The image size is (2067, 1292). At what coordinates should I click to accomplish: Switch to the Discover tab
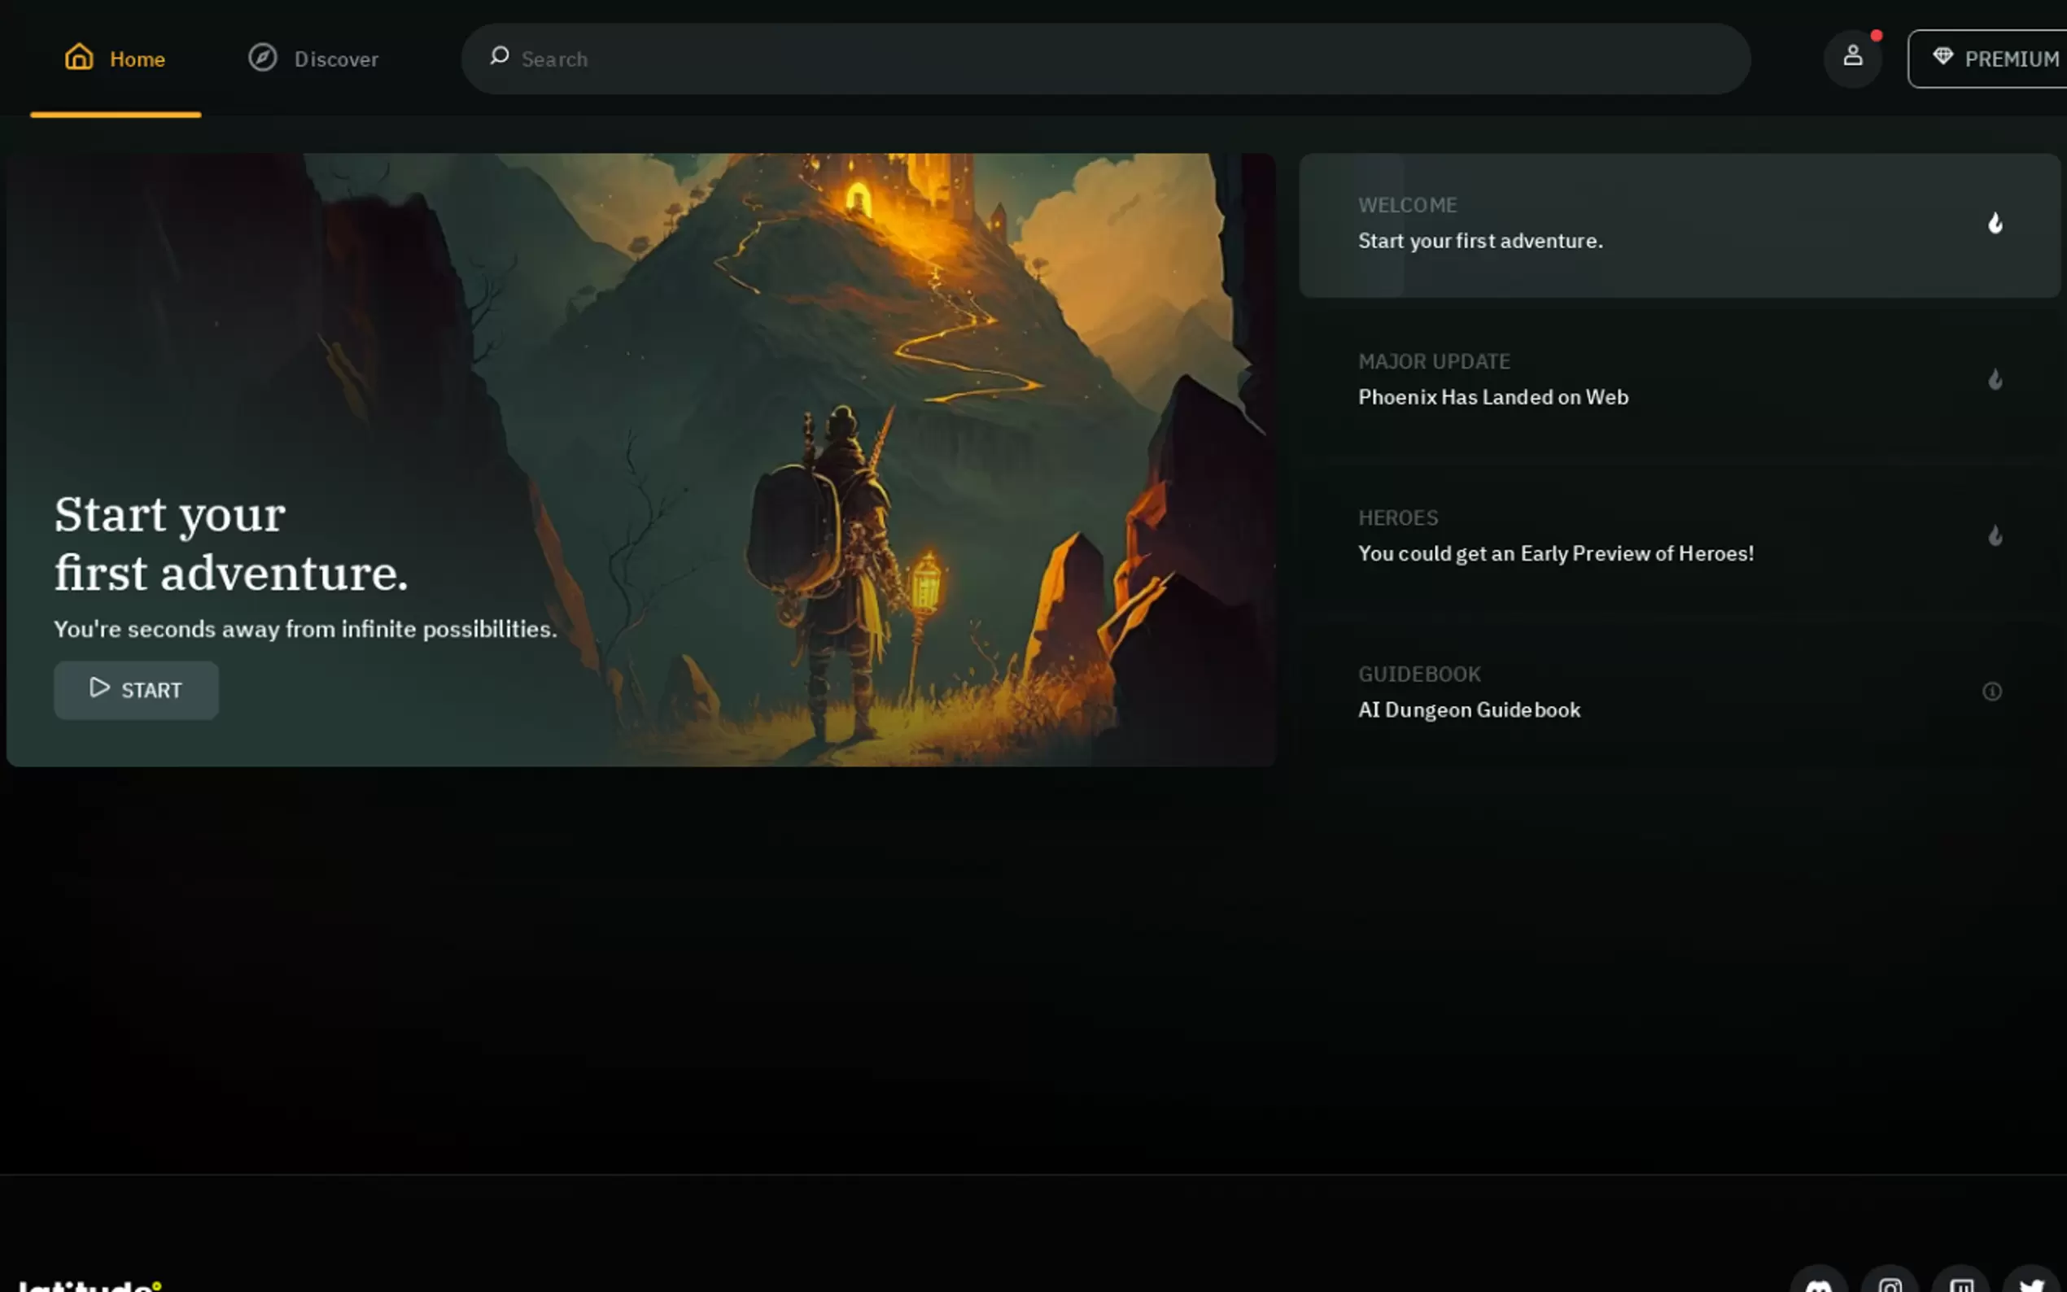click(336, 59)
